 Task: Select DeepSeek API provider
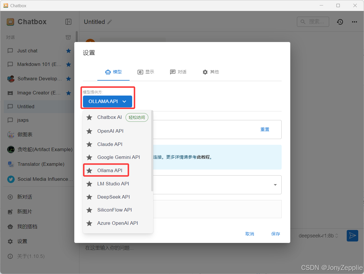(x=117, y=197)
